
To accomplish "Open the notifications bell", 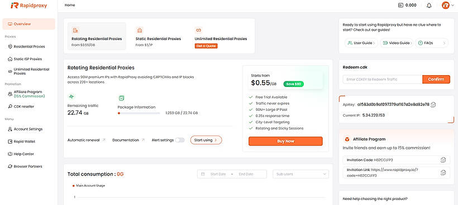I will point(429,5).
